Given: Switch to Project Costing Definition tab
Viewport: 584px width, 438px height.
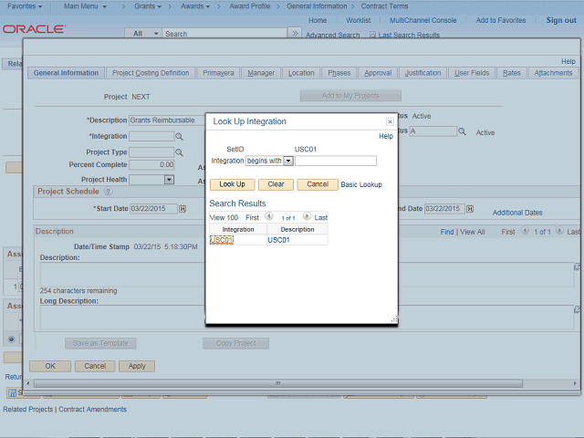Looking at the screenshot, I should [x=151, y=73].
